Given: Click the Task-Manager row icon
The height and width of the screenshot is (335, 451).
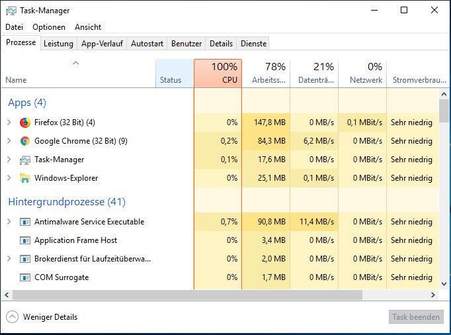Looking at the screenshot, I should (x=25, y=160).
